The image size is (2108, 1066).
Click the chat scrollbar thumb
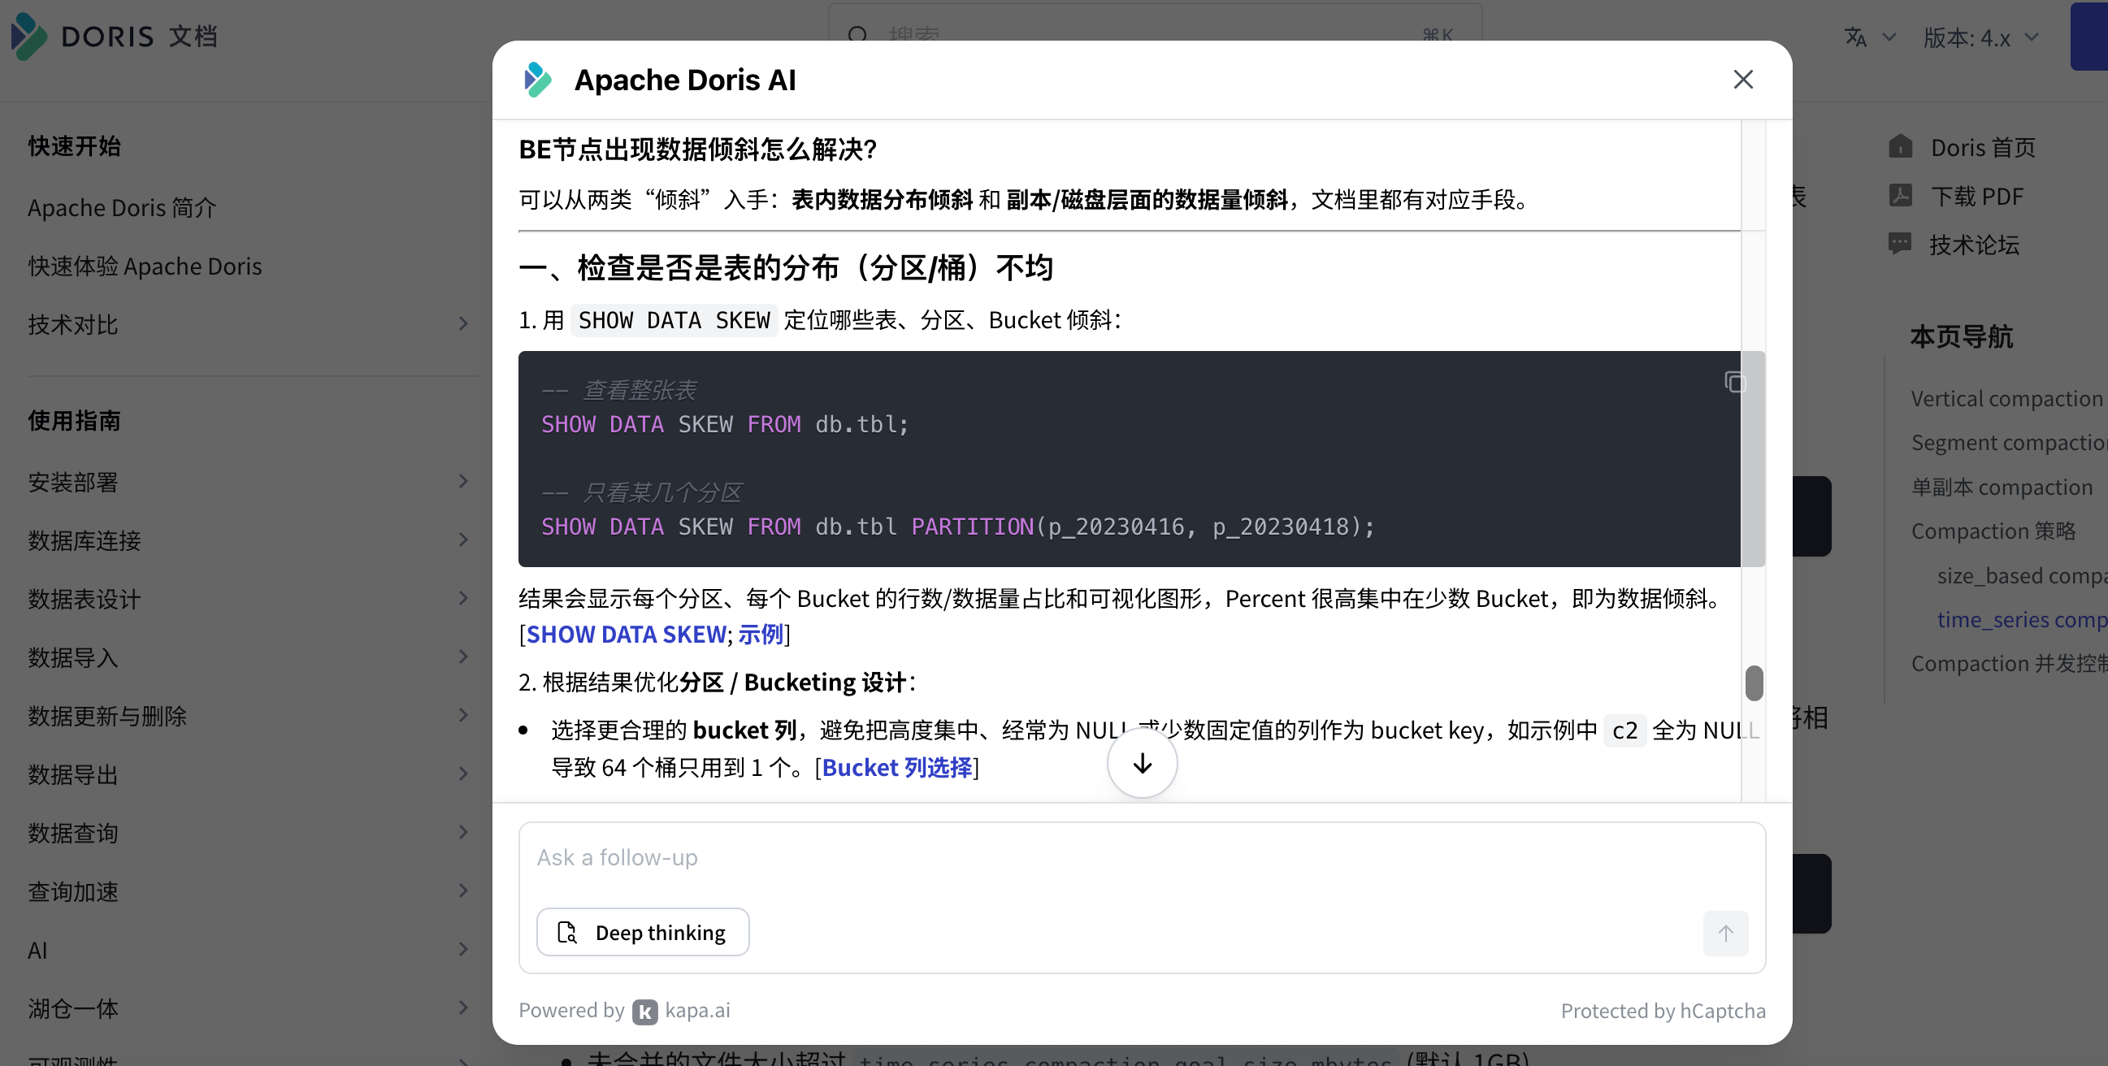(x=1753, y=682)
